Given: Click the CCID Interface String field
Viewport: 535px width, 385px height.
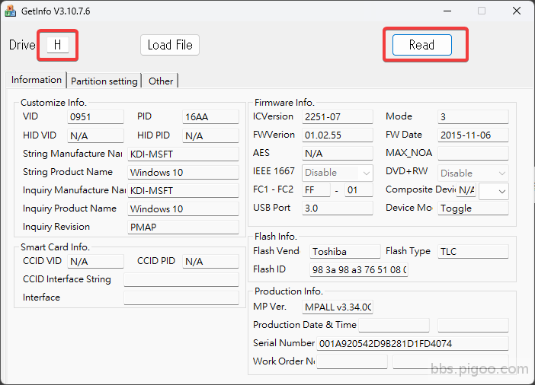Looking at the screenshot, I should point(181,279).
